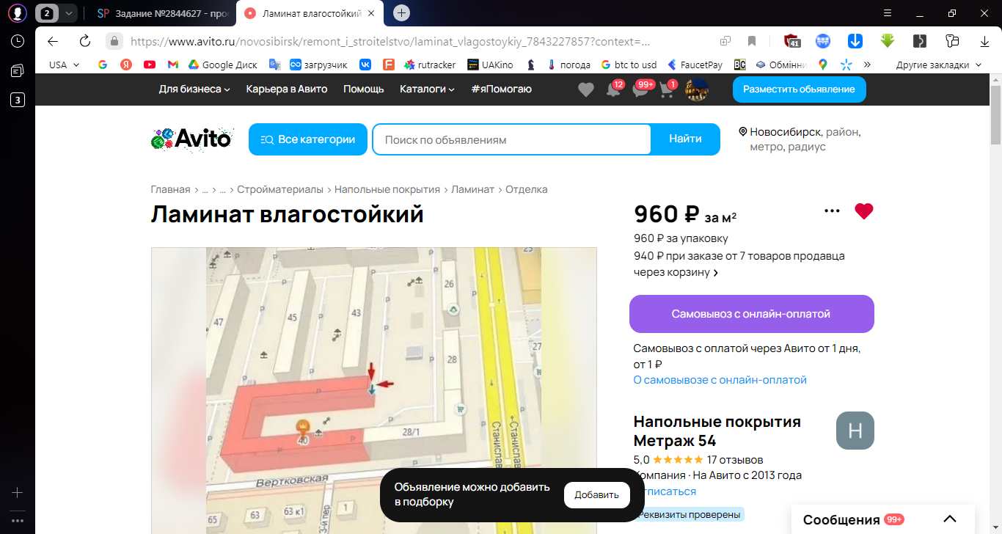Viewport: 1002px width, 534px height.
Task: Open Все категории dropdown
Action: (x=308, y=139)
